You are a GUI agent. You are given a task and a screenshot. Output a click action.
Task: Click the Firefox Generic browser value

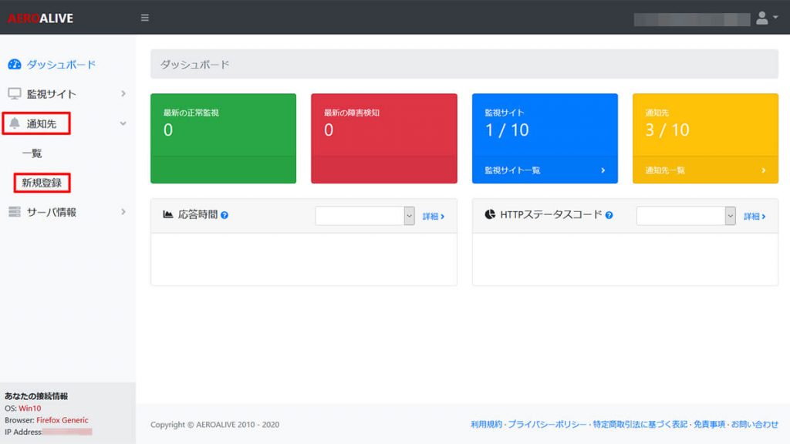(x=62, y=420)
